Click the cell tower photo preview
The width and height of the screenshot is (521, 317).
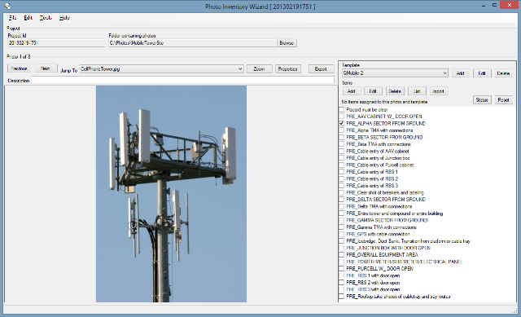coord(171,194)
